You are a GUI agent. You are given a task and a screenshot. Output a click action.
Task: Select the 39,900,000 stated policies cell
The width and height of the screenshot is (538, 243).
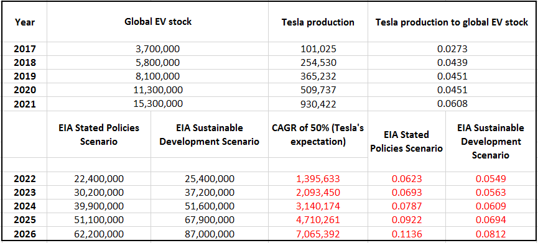tap(99, 206)
